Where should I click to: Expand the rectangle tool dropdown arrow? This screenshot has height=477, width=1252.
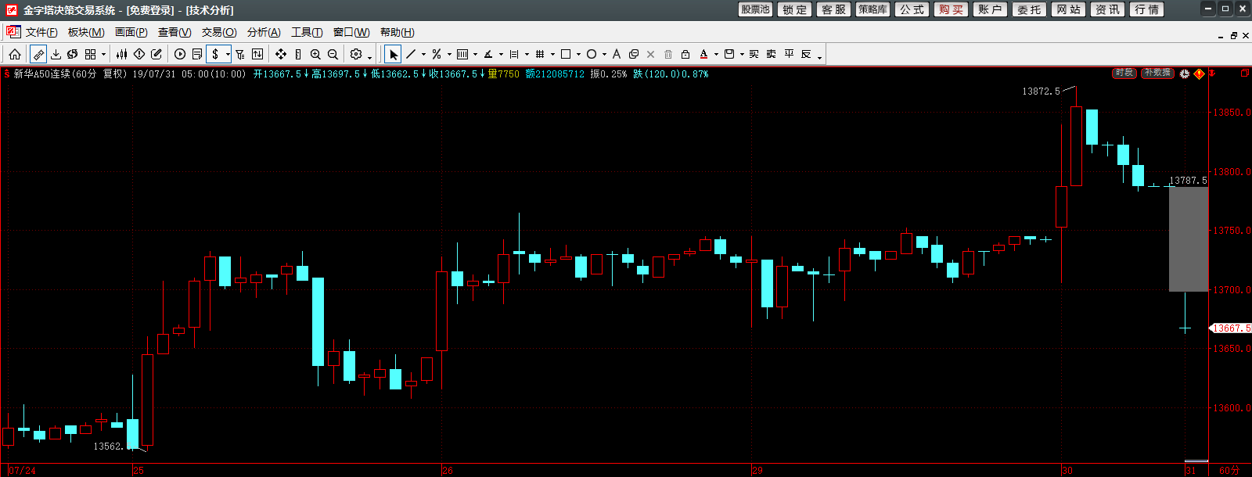[x=578, y=55]
